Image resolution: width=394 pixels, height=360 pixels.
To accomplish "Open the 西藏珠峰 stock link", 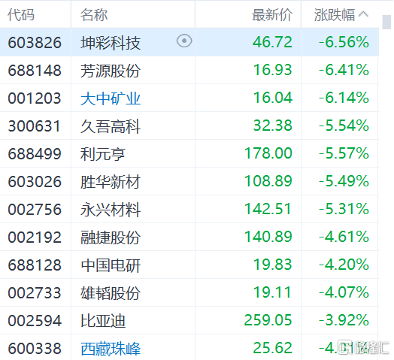I will (111, 349).
